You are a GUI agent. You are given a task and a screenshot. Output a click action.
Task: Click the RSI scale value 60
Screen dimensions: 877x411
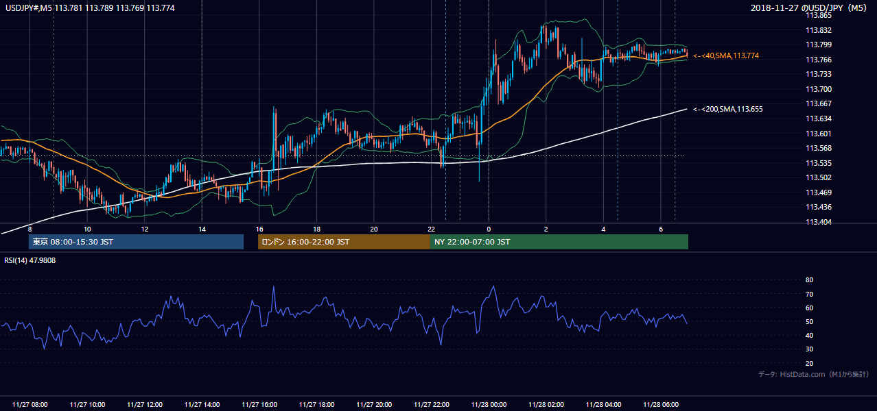[809, 308]
